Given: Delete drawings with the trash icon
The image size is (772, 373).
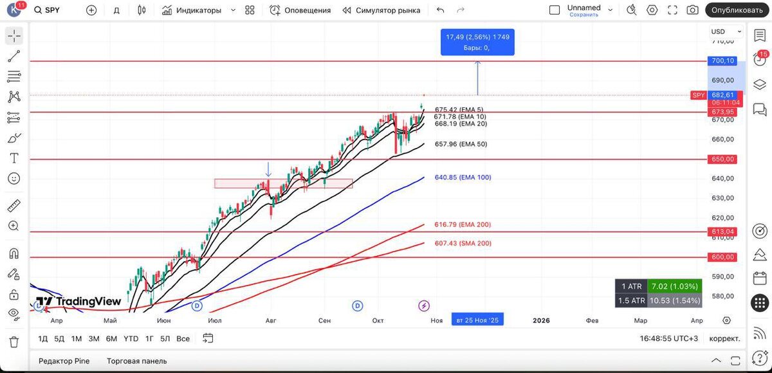Looking at the screenshot, I should (14, 341).
